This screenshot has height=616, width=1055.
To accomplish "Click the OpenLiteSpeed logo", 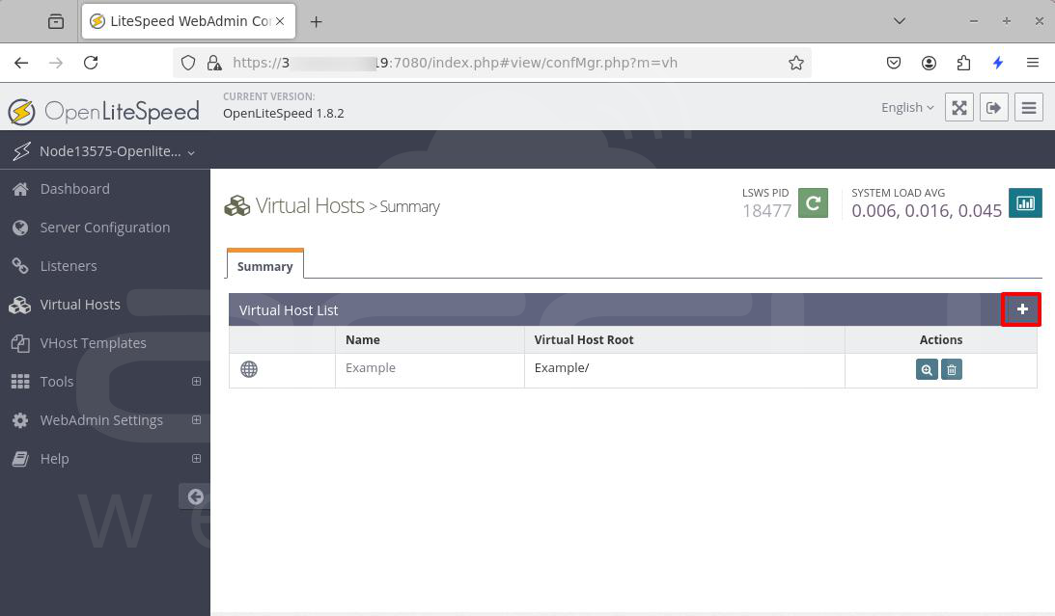I will point(104,112).
